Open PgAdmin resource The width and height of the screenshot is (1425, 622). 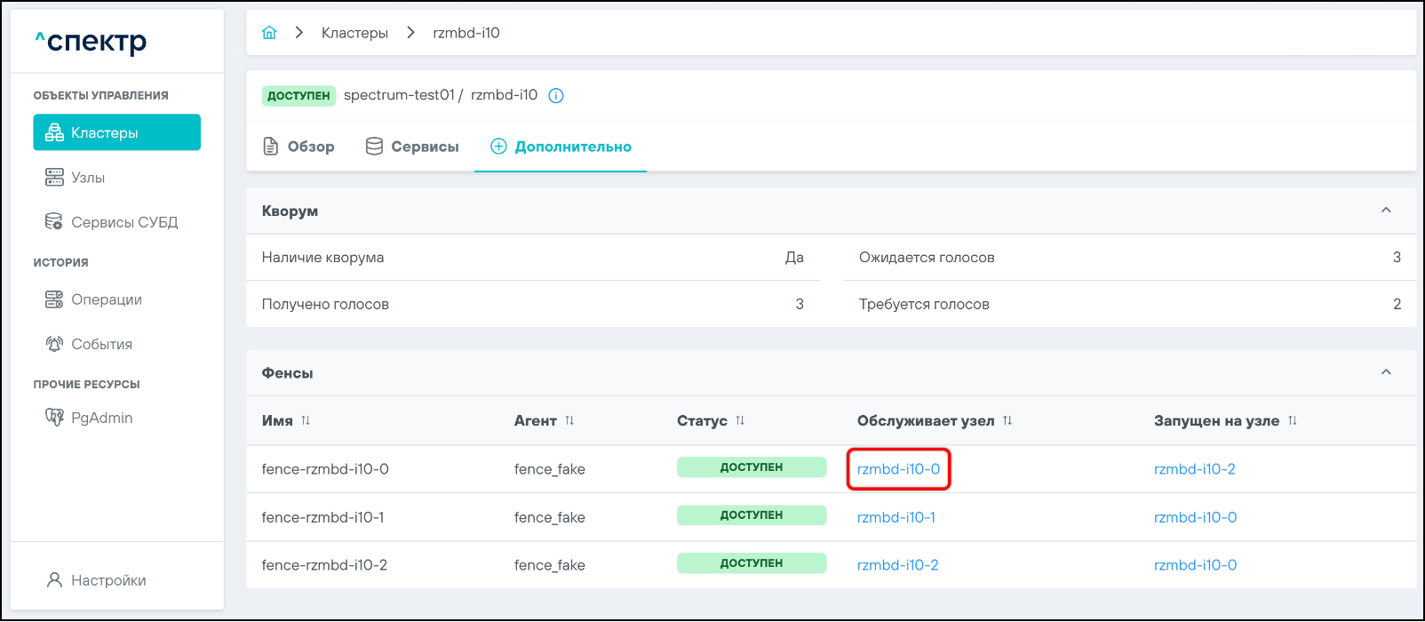tap(101, 418)
